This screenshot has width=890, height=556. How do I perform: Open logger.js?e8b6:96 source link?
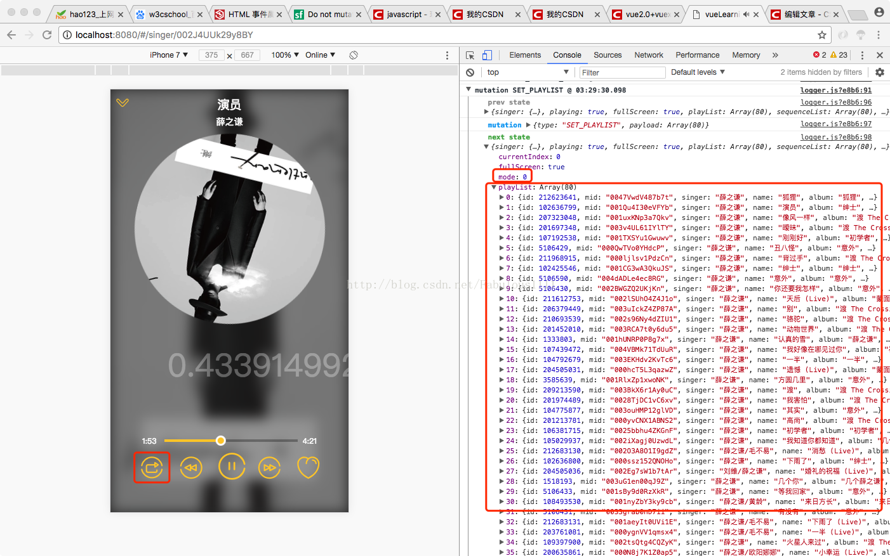(x=835, y=102)
